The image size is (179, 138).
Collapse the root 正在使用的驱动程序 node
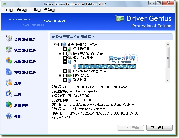tap(55, 44)
